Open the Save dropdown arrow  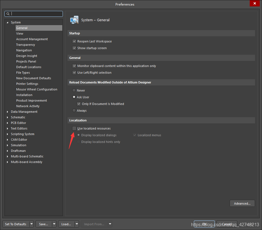[54, 224]
